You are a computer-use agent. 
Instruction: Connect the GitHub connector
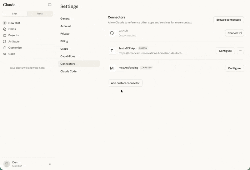click(x=234, y=33)
